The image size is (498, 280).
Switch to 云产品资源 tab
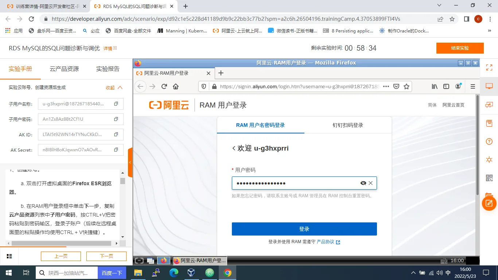(x=64, y=69)
